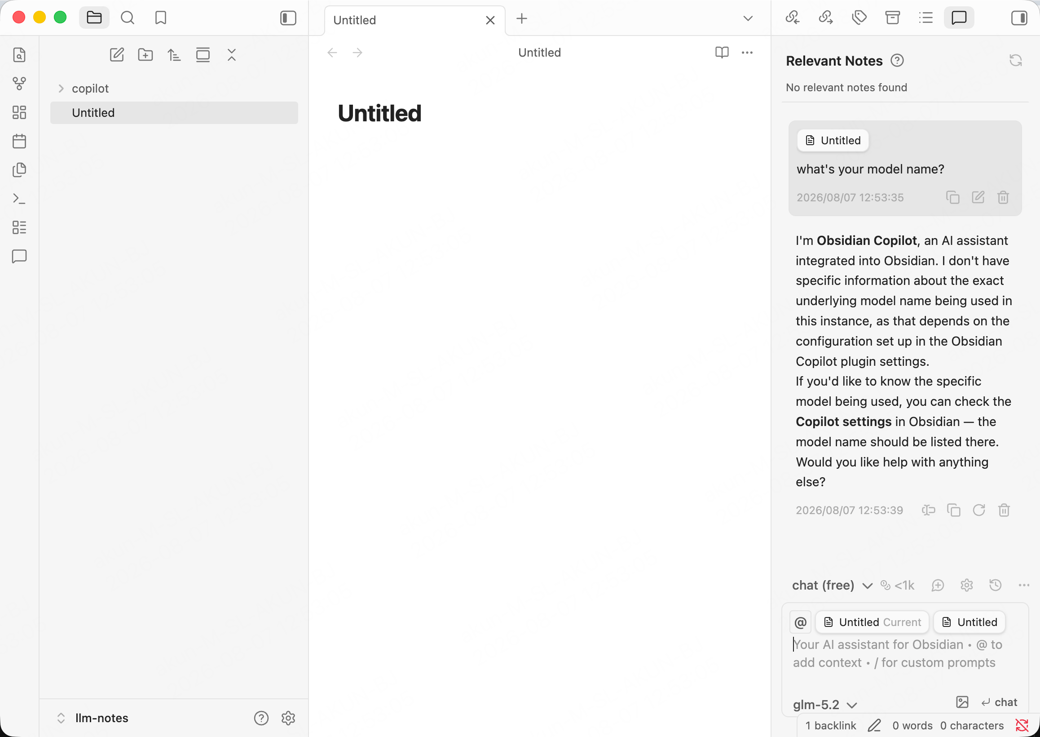Show the outline panel tab

coord(926,18)
